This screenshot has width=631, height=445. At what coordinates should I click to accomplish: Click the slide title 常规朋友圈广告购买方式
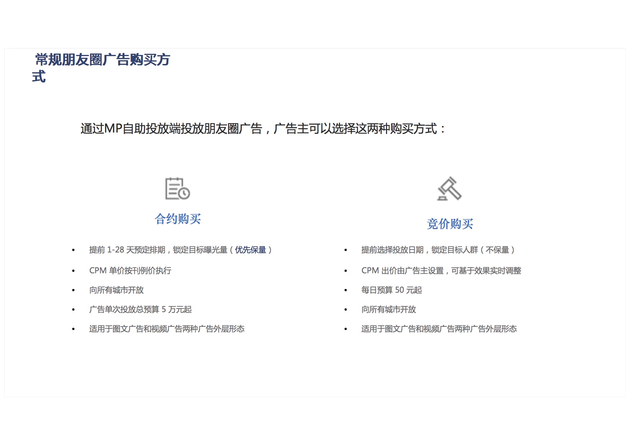pyautogui.click(x=102, y=60)
